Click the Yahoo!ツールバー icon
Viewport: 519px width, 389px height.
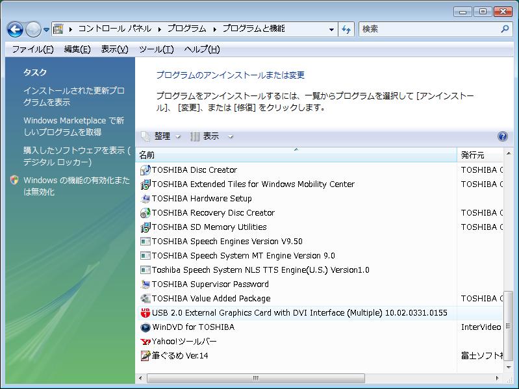pyautogui.click(x=146, y=342)
